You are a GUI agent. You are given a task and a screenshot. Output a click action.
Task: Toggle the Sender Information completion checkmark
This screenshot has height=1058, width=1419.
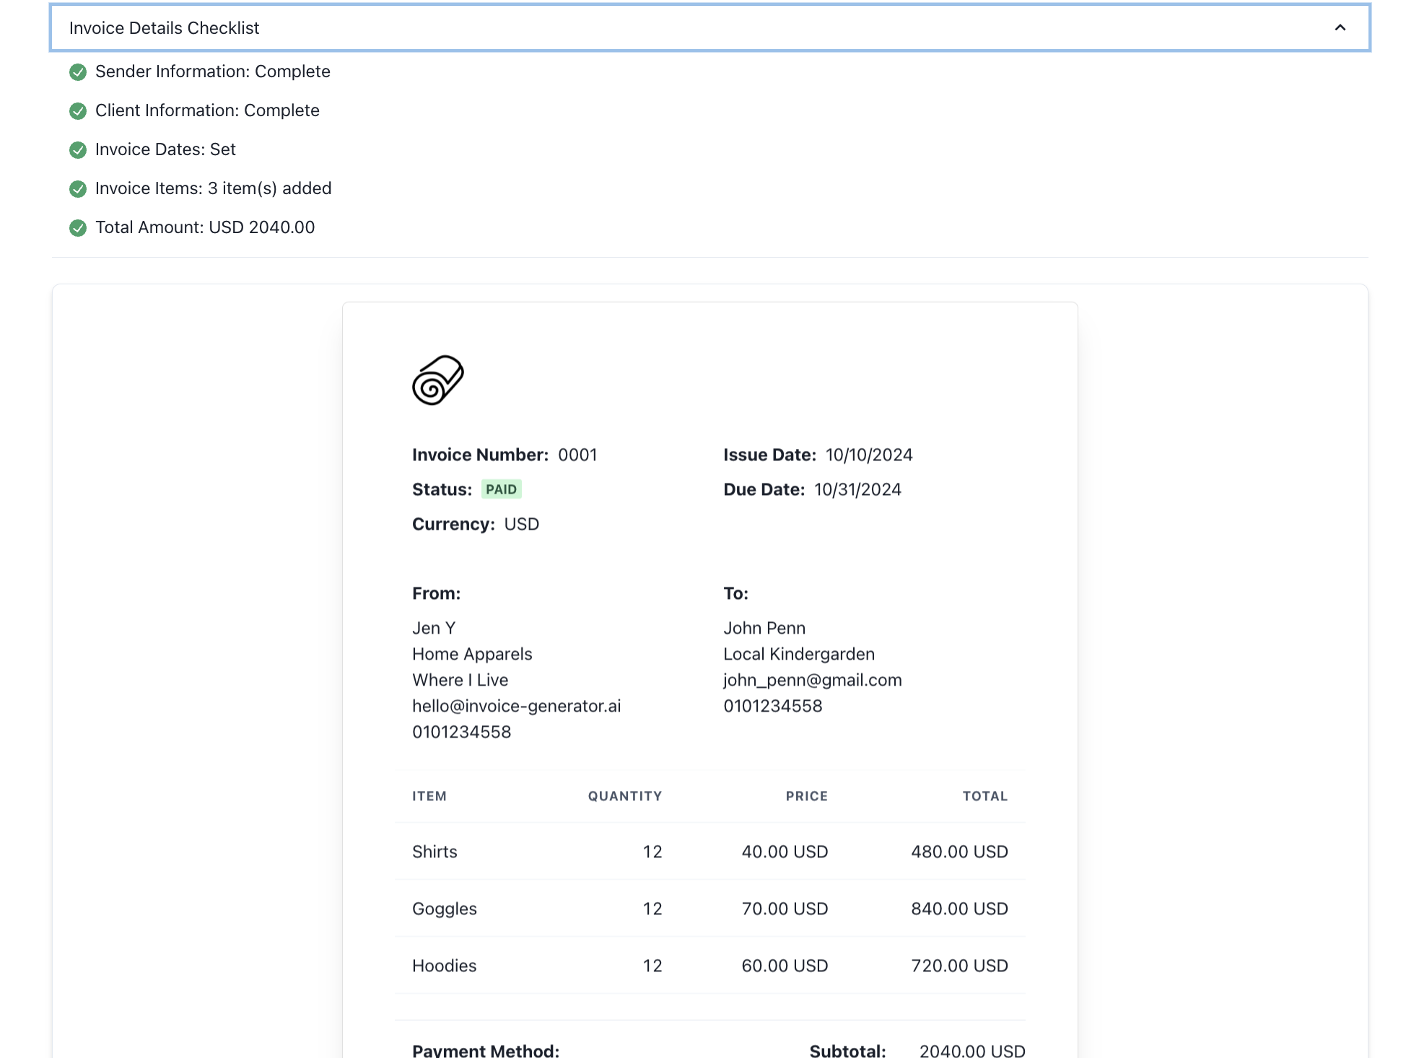pyautogui.click(x=78, y=72)
